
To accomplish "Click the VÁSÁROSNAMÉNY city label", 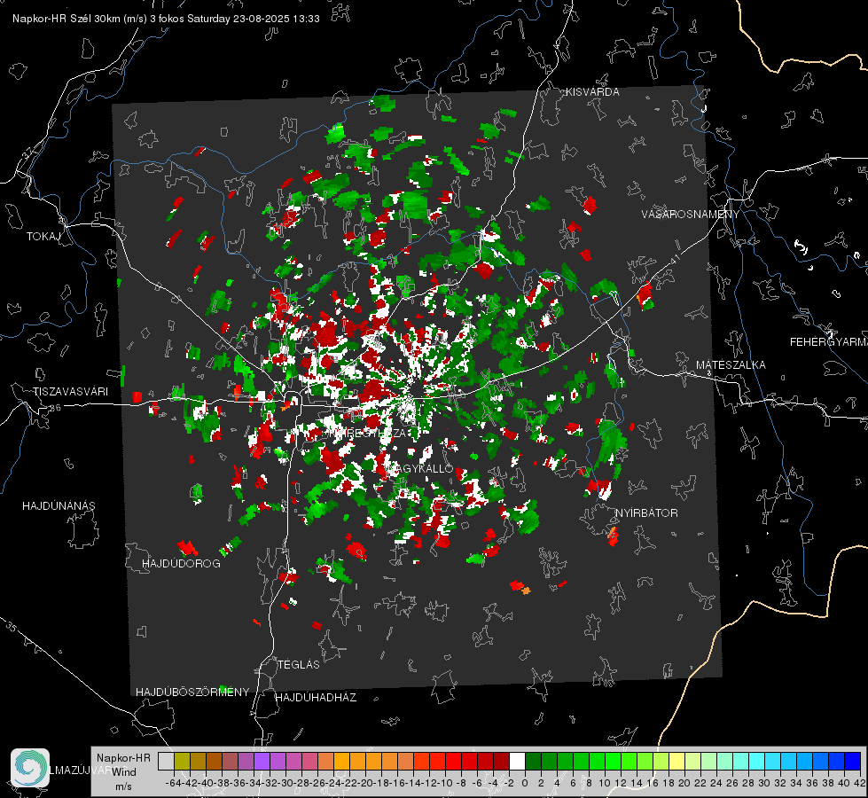I will coord(691,214).
